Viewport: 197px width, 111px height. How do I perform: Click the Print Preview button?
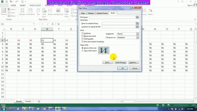[x=121, y=62]
